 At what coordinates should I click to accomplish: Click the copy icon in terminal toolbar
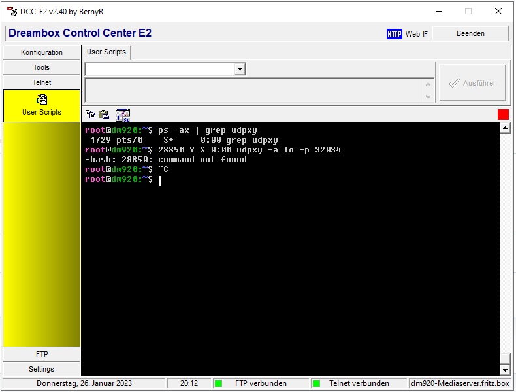(x=90, y=115)
